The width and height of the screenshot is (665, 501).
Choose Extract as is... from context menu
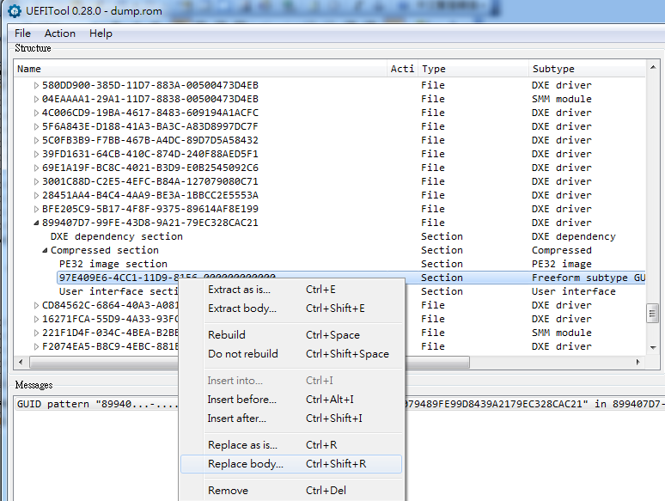(291, 290)
